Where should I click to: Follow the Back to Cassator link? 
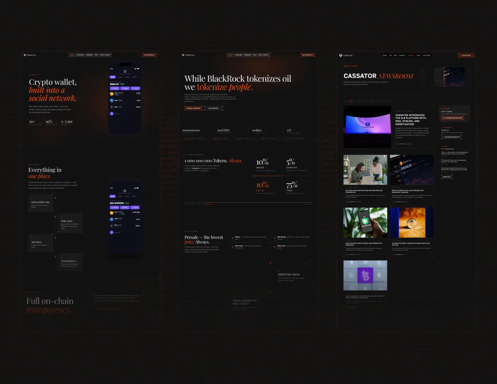(351, 66)
